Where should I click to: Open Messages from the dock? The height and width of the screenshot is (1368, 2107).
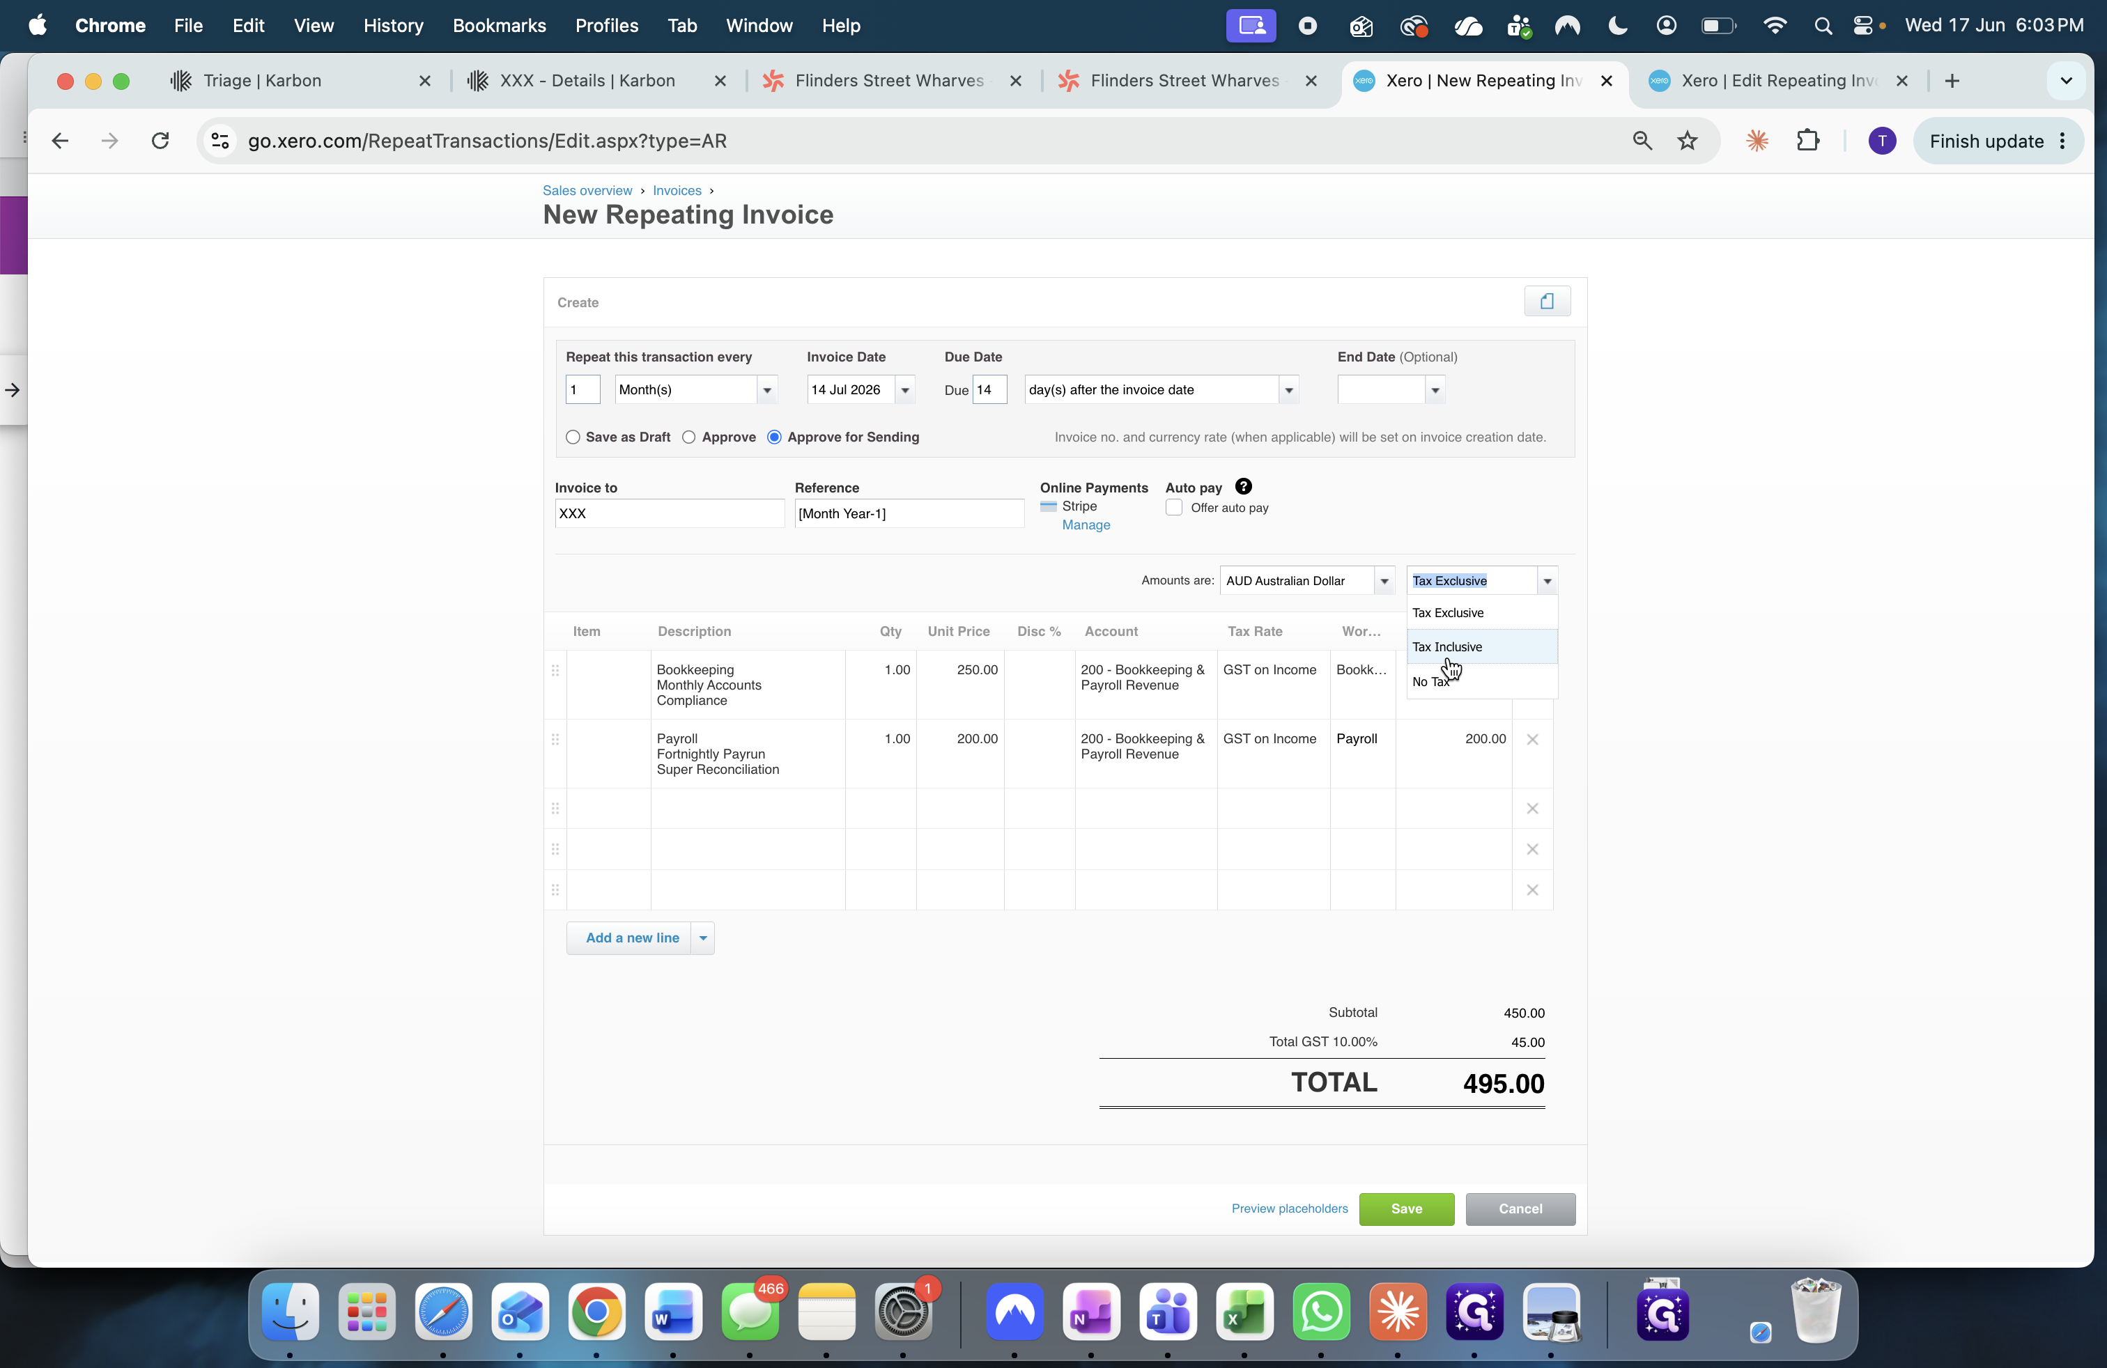pos(750,1312)
